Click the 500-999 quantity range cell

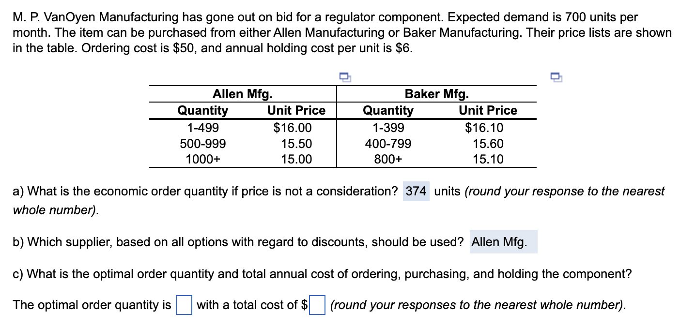pyautogui.click(x=203, y=143)
